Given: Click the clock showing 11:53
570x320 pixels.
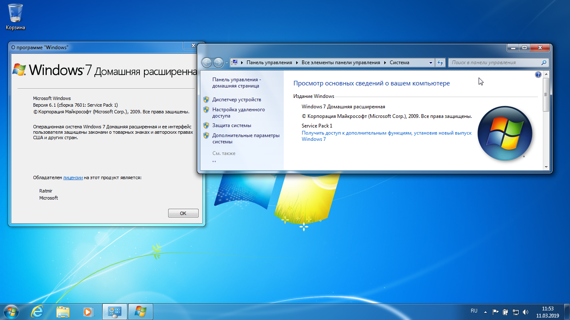Looking at the screenshot, I should click(547, 308).
